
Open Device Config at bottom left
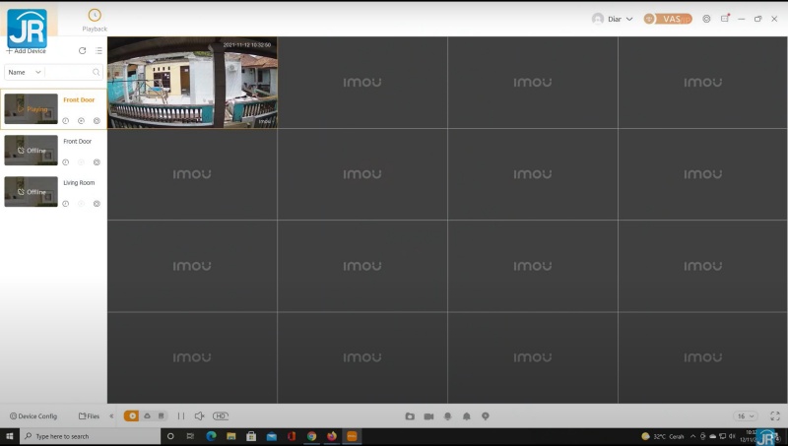coord(33,416)
